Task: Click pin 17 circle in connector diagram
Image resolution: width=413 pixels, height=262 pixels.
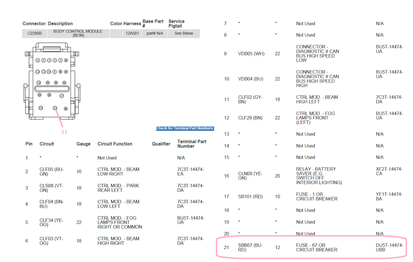Action: click(x=62, y=96)
